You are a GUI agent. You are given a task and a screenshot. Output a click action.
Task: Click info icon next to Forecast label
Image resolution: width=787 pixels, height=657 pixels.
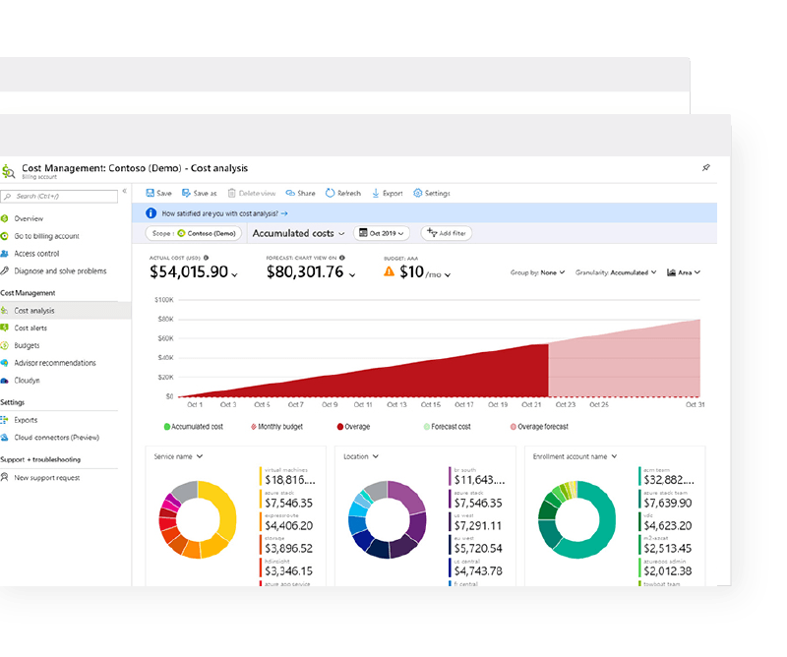[x=341, y=258]
